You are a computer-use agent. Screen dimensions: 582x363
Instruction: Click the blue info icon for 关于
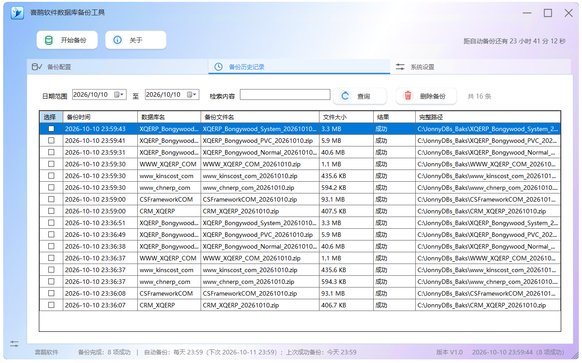pyautogui.click(x=117, y=40)
